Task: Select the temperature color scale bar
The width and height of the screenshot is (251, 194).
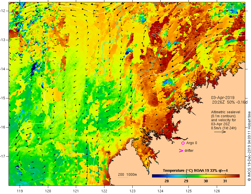Action: pyautogui.click(x=196, y=176)
